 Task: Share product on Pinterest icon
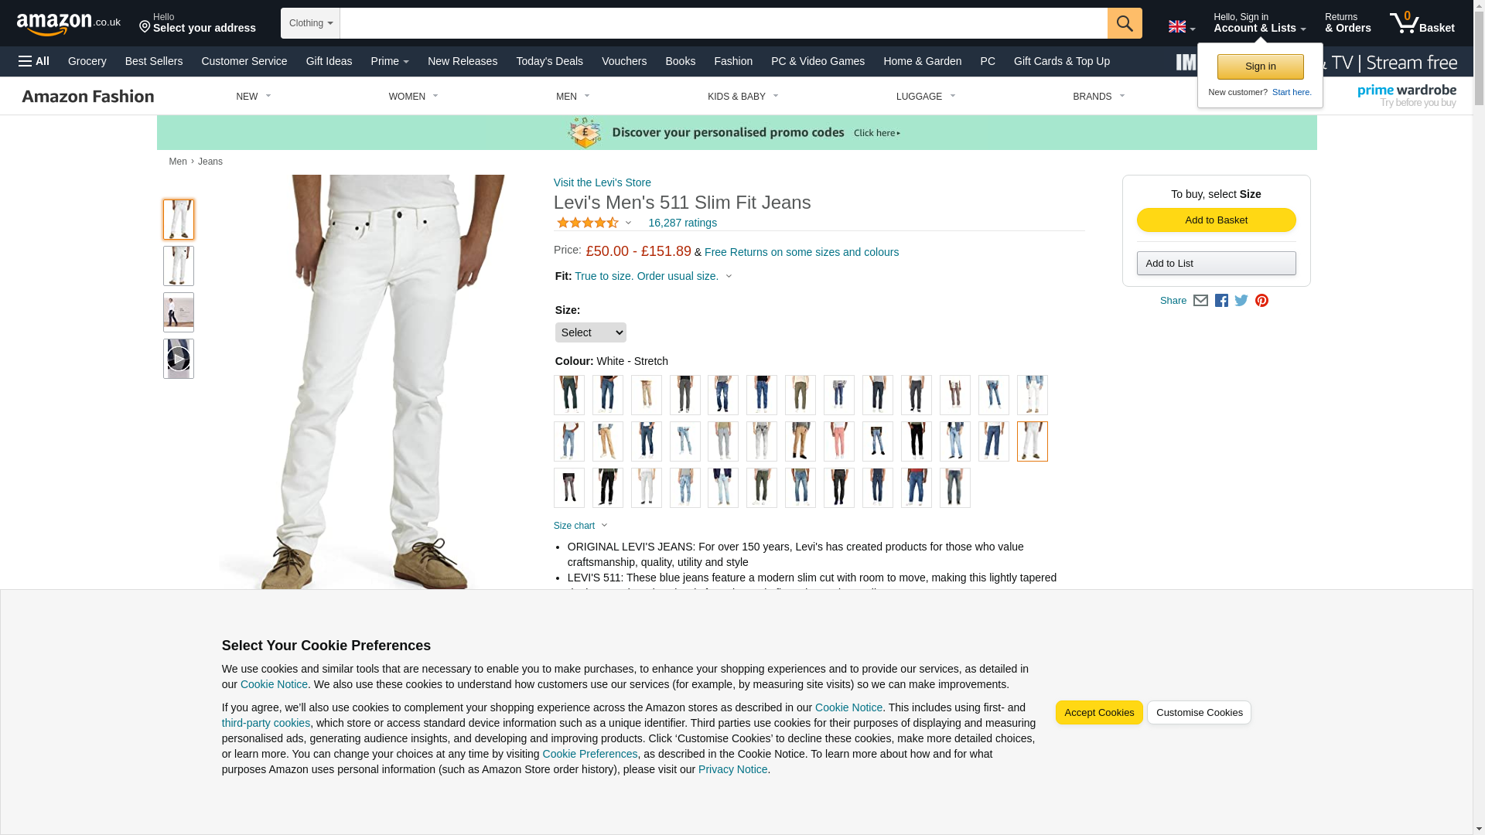click(1261, 301)
